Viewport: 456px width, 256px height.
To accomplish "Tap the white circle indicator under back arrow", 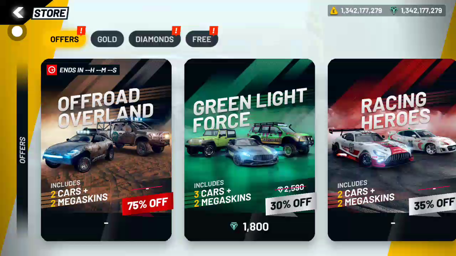I will 17,32.
